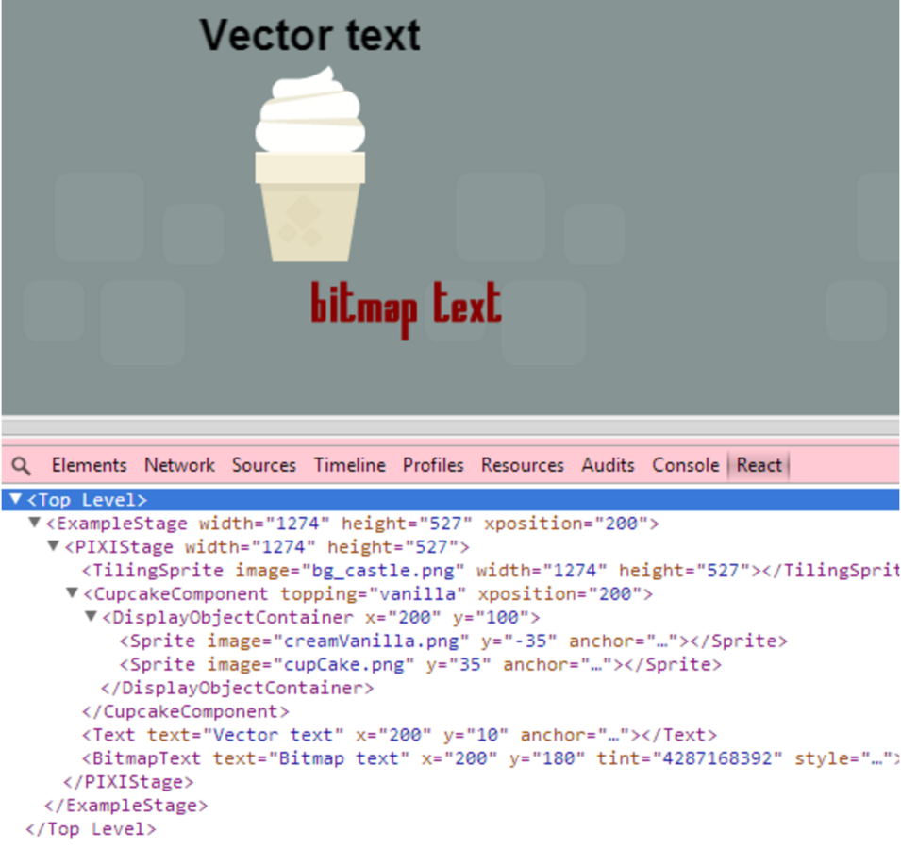Viewport: 901px width, 849px height.
Task: Click the red bitmap text on canvas
Action: pyautogui.click(x=406, y=308)
